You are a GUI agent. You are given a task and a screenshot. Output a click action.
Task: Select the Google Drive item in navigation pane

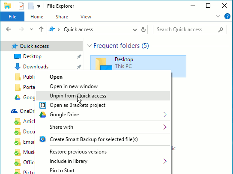[24, 97]
